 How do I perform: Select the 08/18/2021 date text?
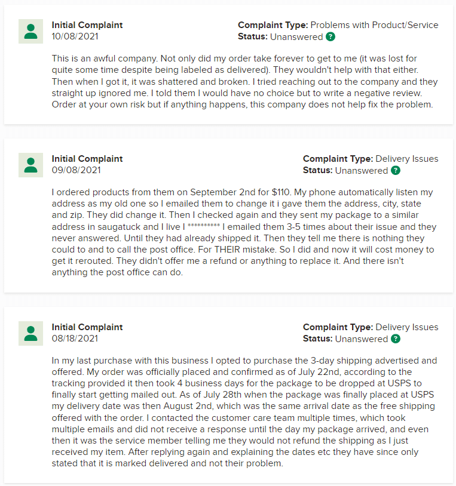point(75,339)
